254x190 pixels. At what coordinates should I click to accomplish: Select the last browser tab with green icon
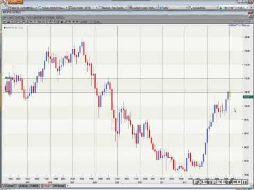click(234, 7)
